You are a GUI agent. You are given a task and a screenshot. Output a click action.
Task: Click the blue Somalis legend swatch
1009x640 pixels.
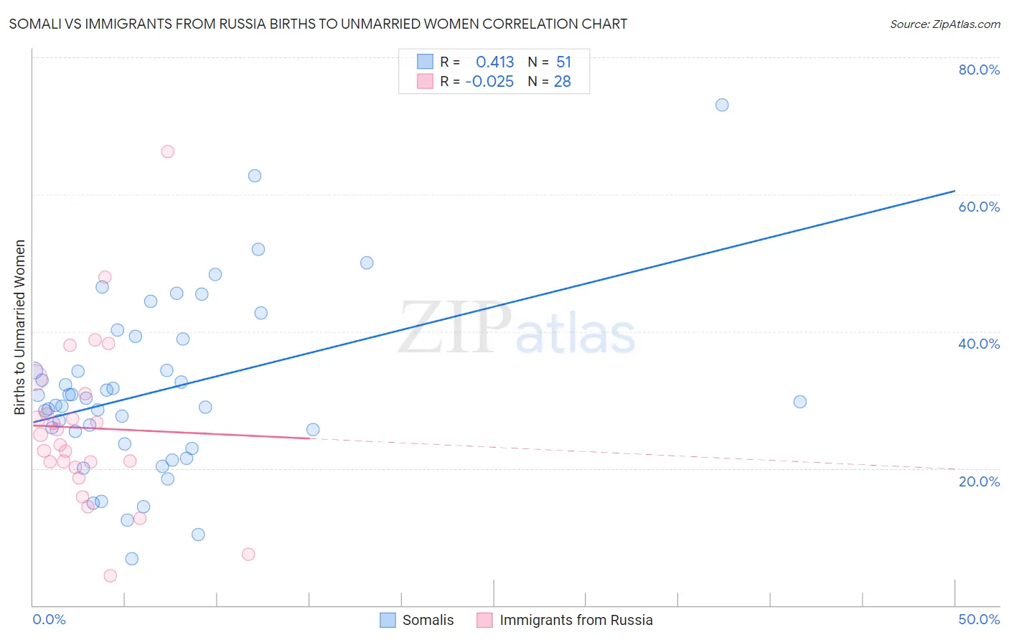coord(388,620)
